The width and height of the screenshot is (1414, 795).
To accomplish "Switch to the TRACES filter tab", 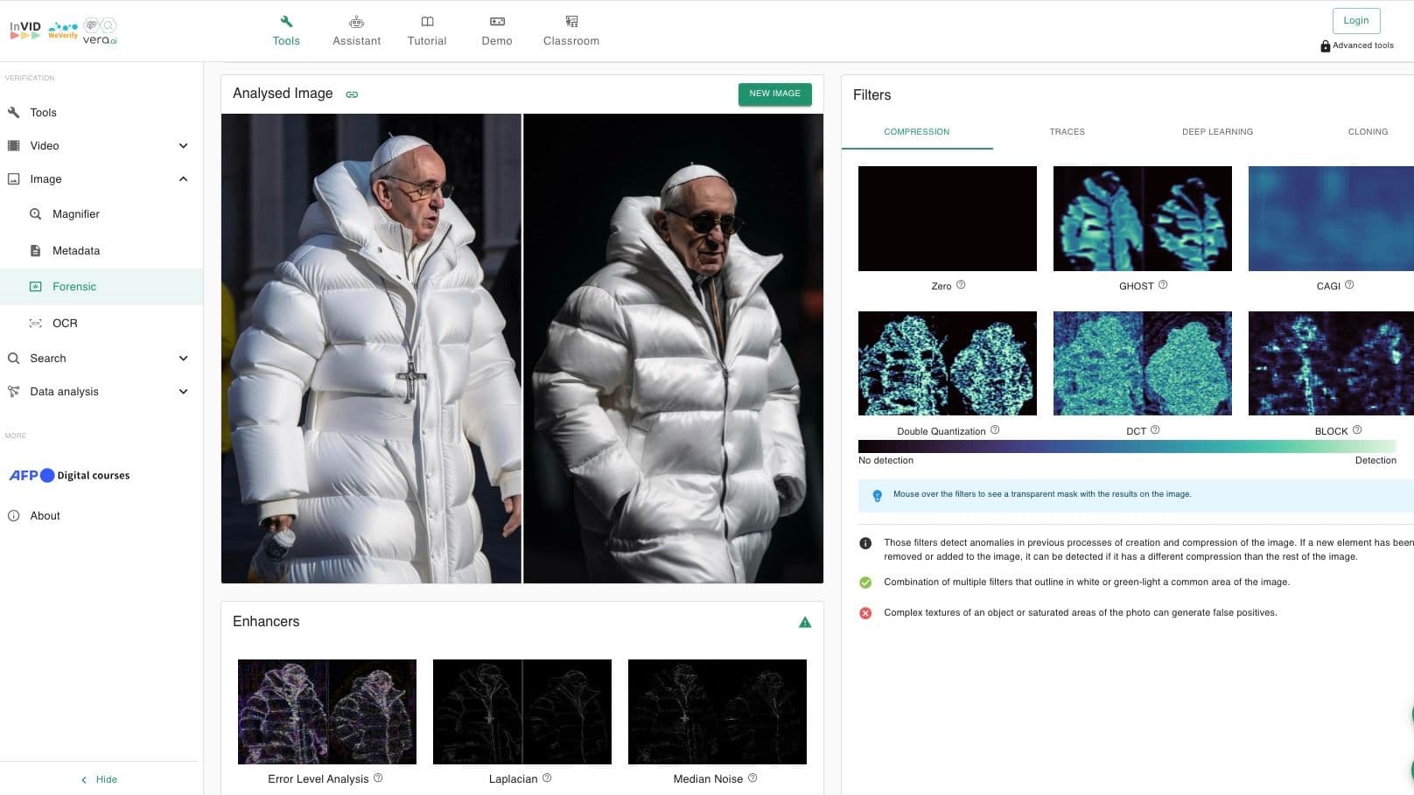I will pyautogui.click(x=1067, y=132).
